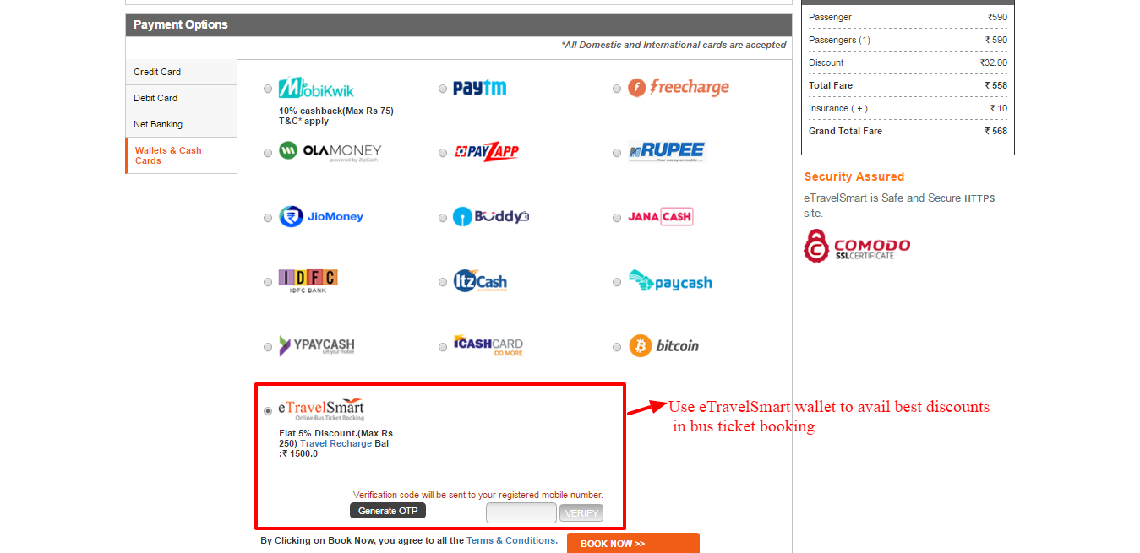Select the Ola Money radio button

point(268,154)
